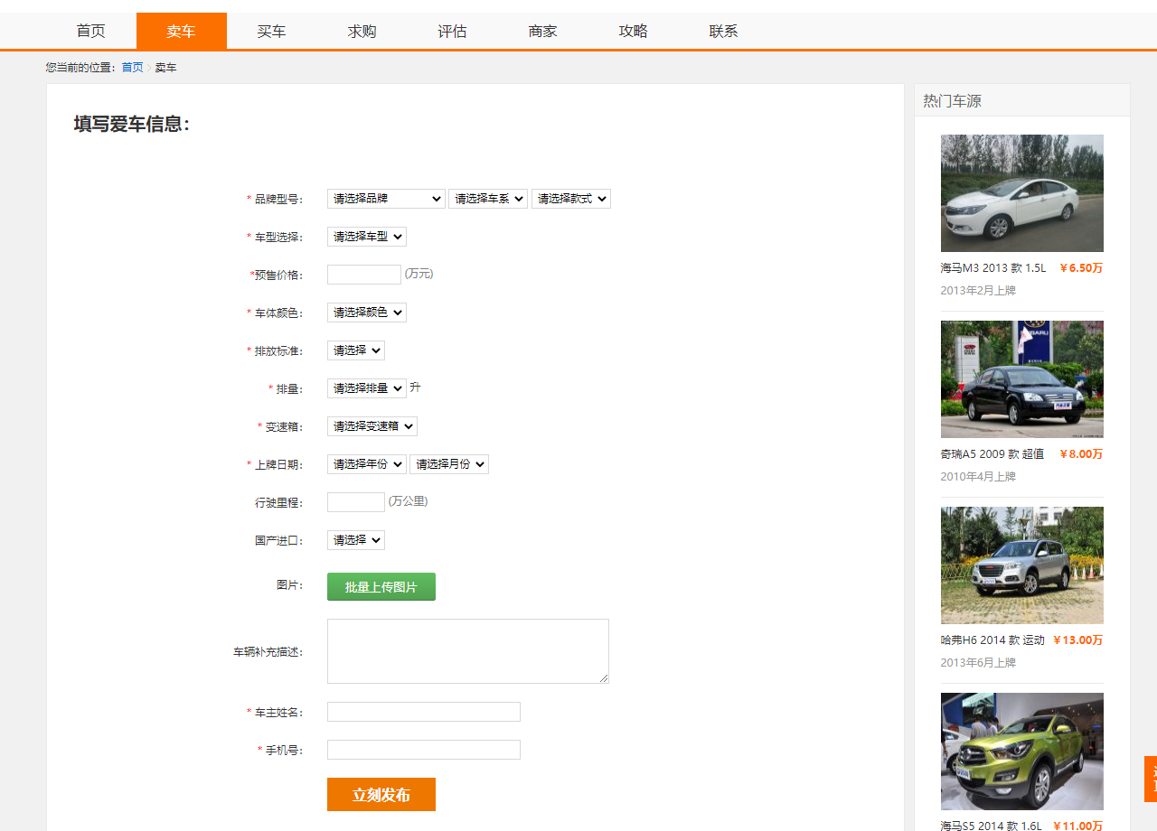Image resolution: width=1157 pixels, height=831 pixels.
Task: Open the 请选择车型 vehicle type dropdown
Action: point(366,236)
